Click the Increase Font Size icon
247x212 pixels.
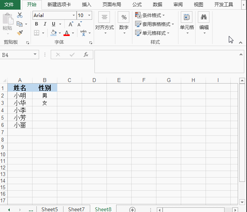pos(71,24)
